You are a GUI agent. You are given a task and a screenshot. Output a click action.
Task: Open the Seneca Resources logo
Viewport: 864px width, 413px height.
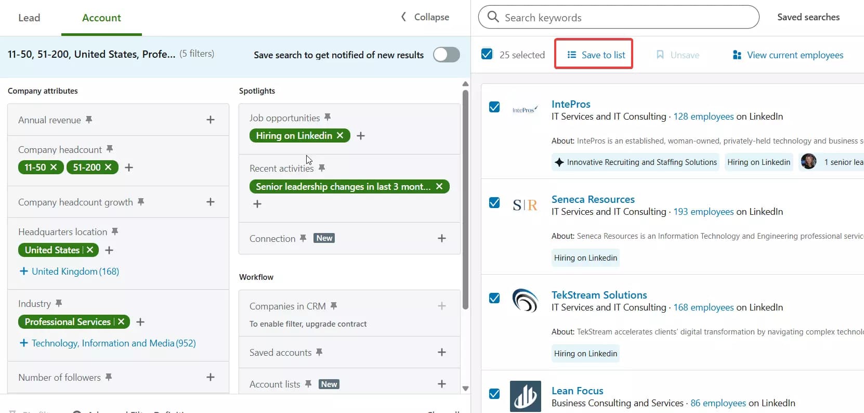coord(525,205)
